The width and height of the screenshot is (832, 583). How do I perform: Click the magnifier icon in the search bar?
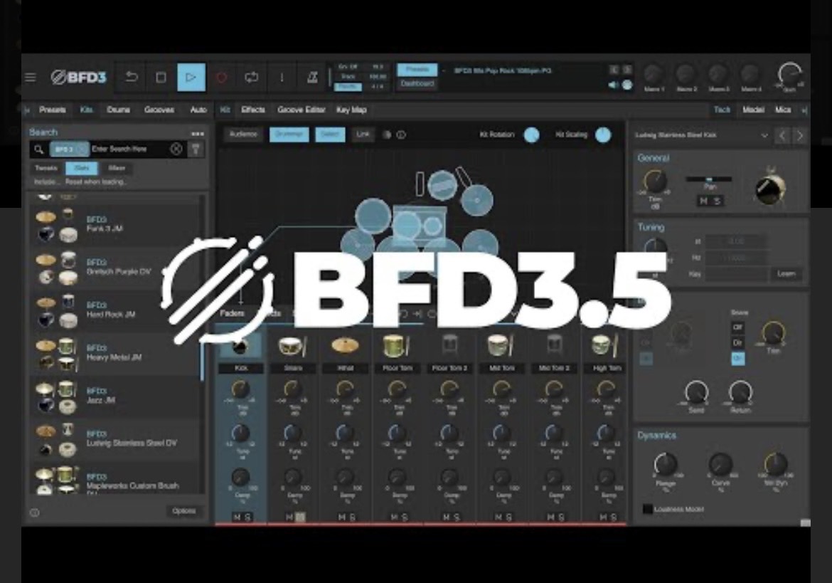(x=39, y=149)
